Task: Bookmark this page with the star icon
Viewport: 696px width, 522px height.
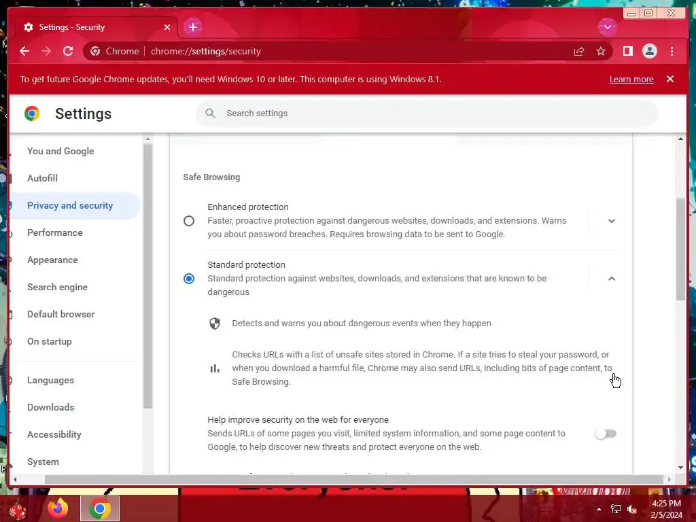Action: [x=601, y=52]
